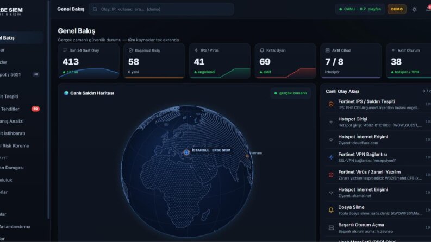Click the hotspot + VPN label under 38
This screenshot has height=242, width=431.
[405, 72]
